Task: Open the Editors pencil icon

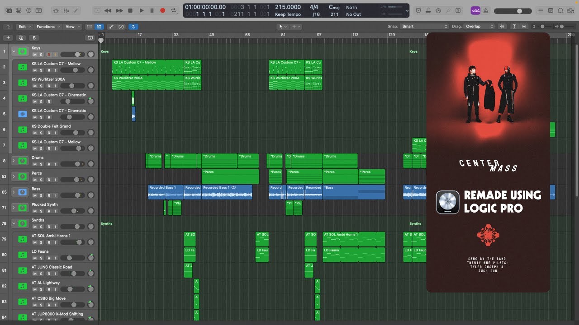Action: click(77, 10)
